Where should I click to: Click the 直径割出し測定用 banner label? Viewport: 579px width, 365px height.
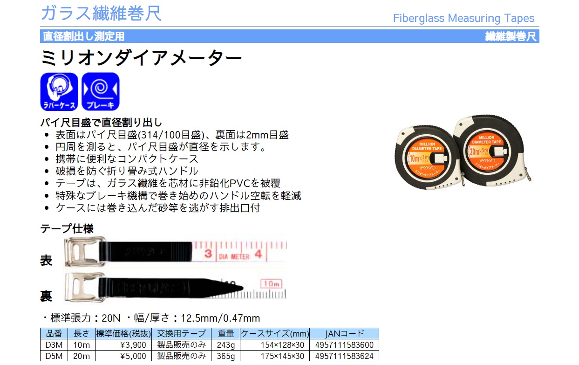click(84, 36)
